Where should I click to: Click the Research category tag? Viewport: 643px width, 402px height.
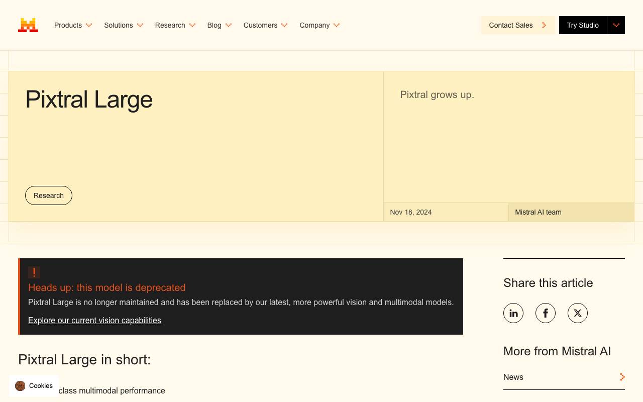pos(49,195)
